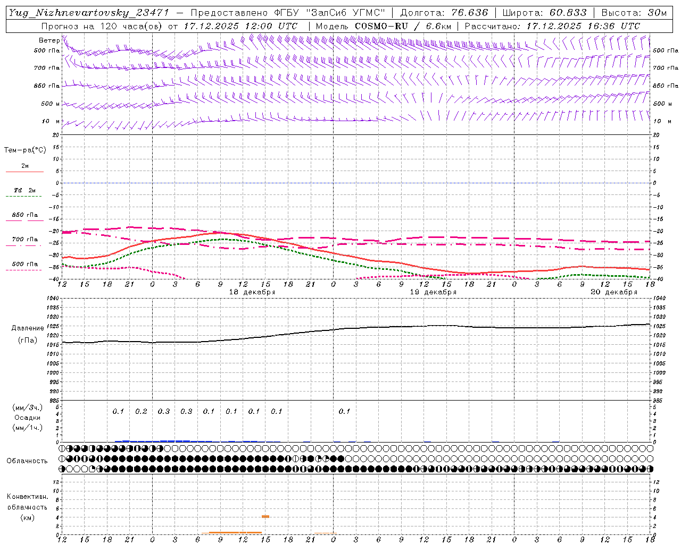Select the Высота 30м header value

[x=634, y=13]
